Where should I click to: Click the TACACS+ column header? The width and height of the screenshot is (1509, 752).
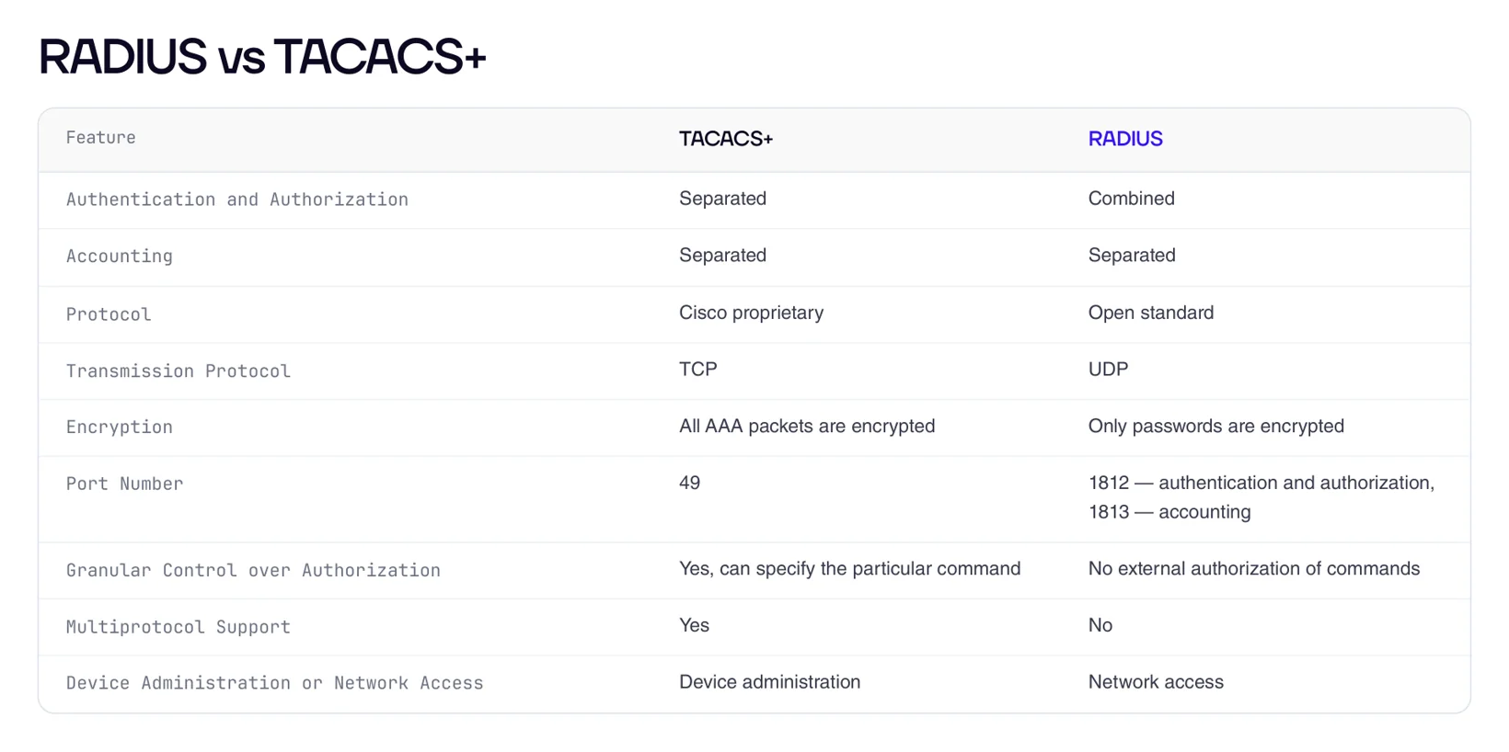click(726, 139)
